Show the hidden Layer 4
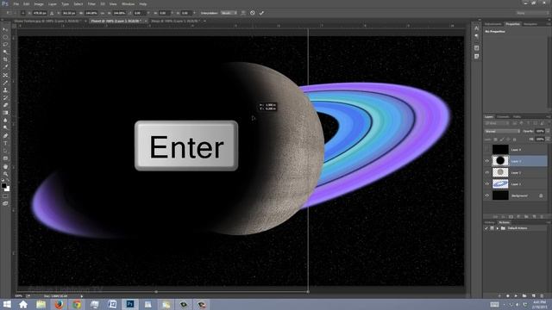The image size is (552, 310). 487,150
